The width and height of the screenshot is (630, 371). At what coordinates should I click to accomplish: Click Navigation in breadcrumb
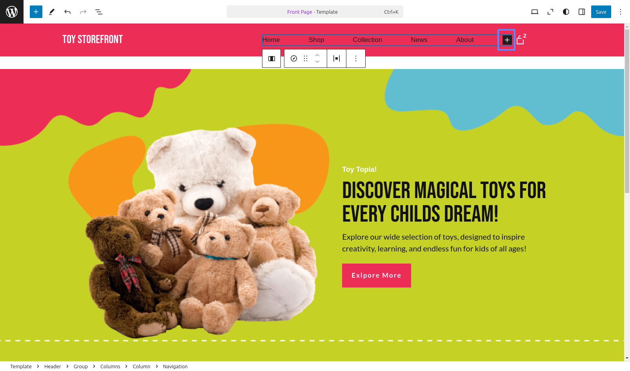pyautogui.click(x=175, y=366)
